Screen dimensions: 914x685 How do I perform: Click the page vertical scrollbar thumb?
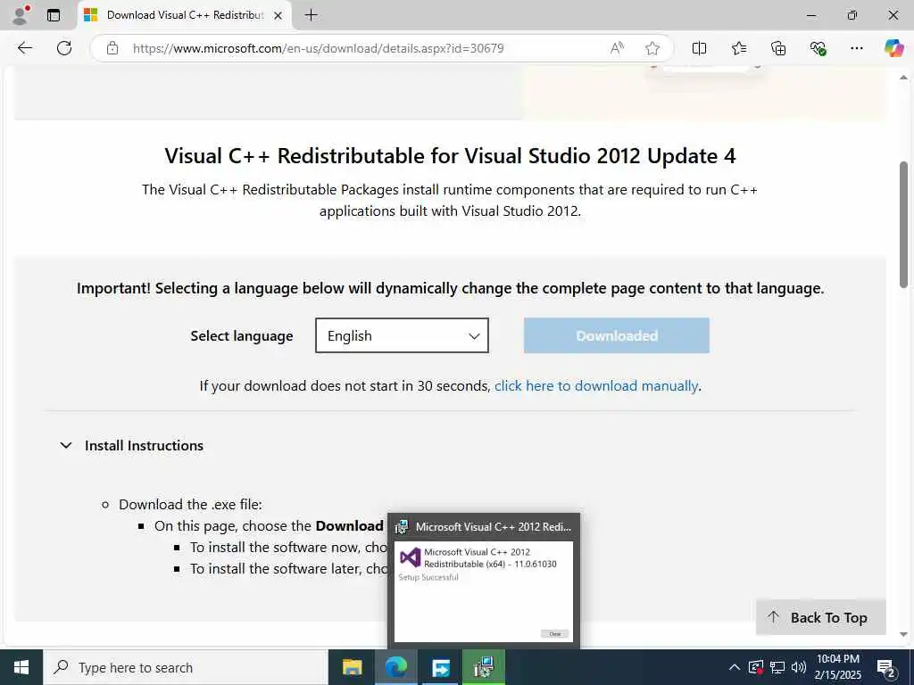(903, 224)
